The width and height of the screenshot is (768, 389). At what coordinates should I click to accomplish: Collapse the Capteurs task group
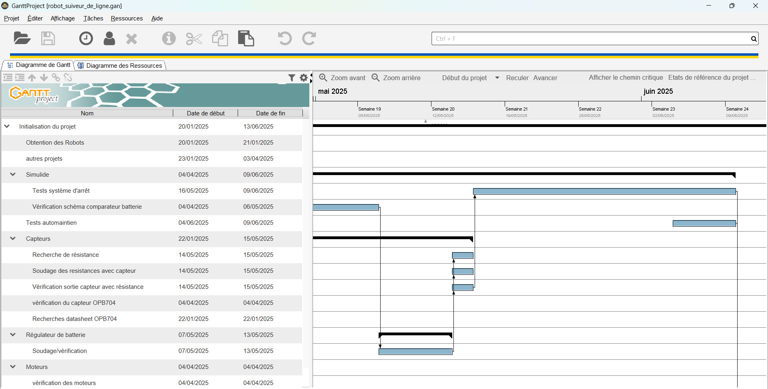click(13, 239)
